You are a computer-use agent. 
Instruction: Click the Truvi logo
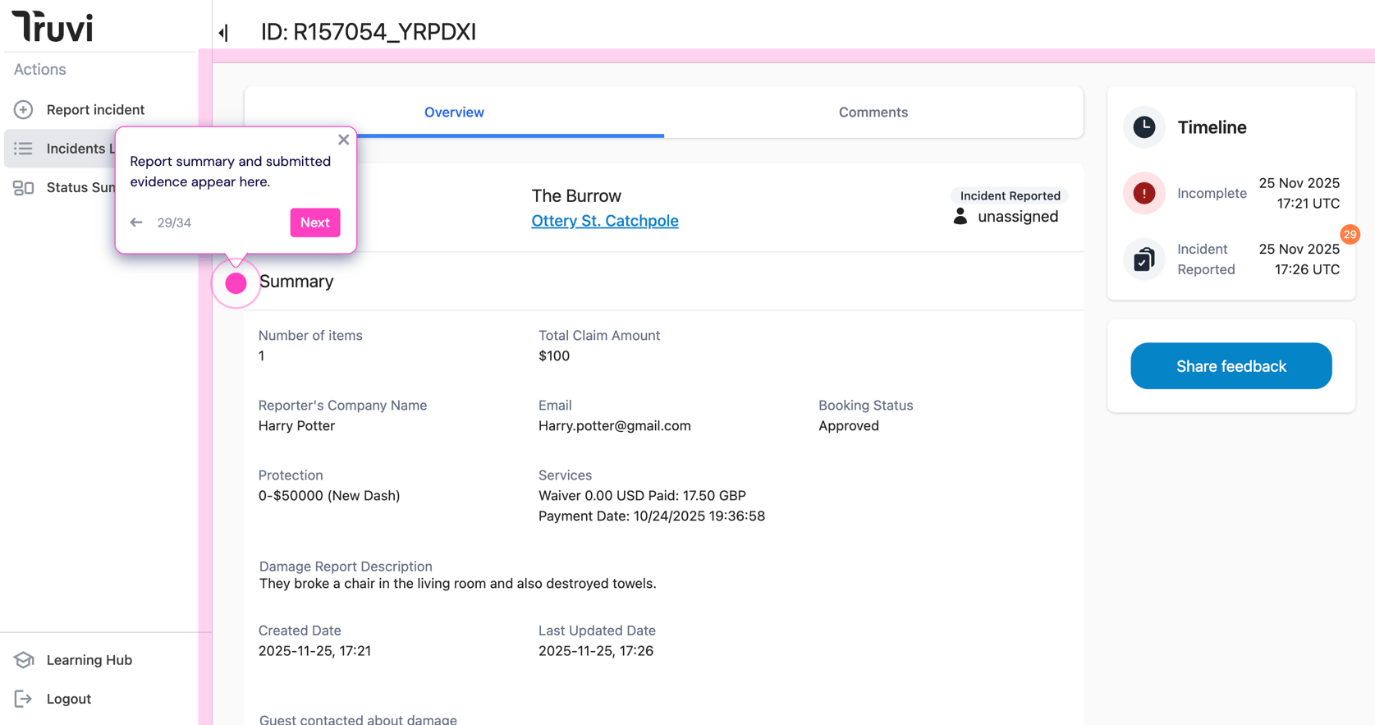[x=53, y=27]
